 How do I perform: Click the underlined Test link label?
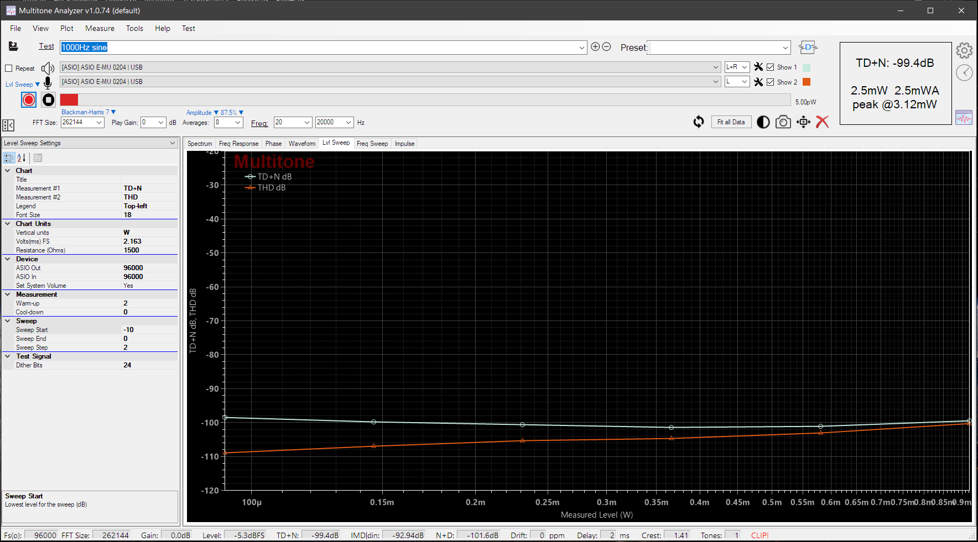coord(46,46)
